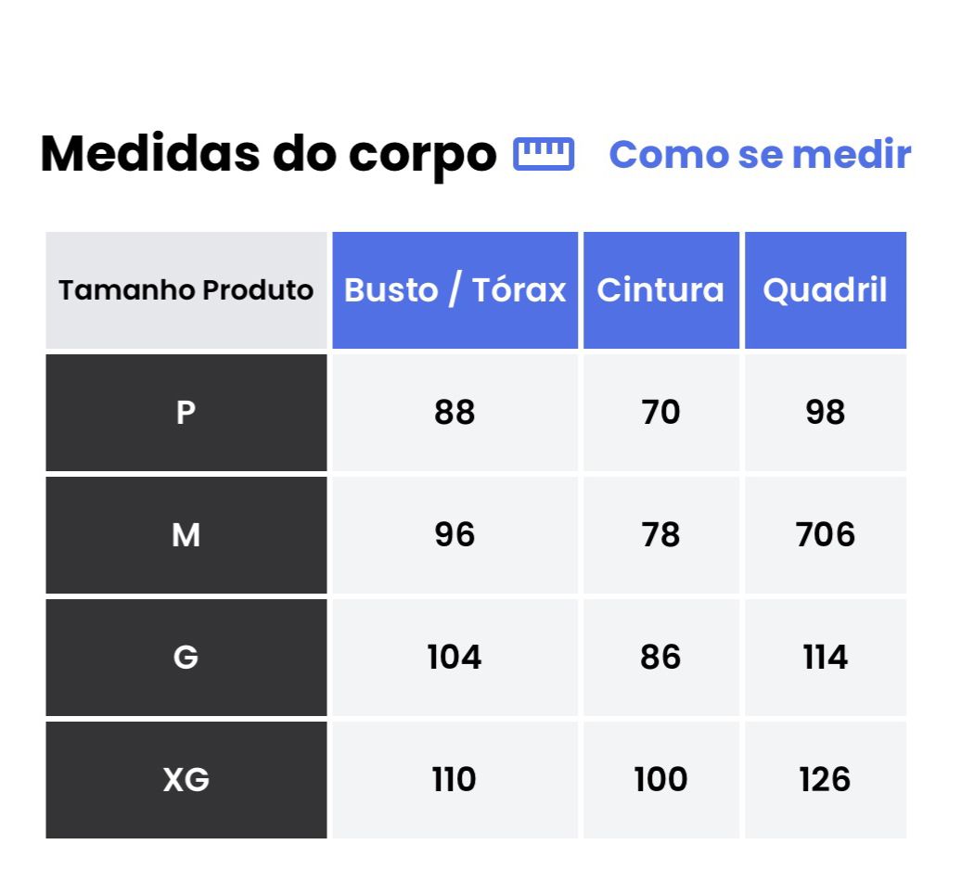This screenshot has width=961, height=883.
Task: Click the "Cintura" column header
Action: [x=660, y=290]
